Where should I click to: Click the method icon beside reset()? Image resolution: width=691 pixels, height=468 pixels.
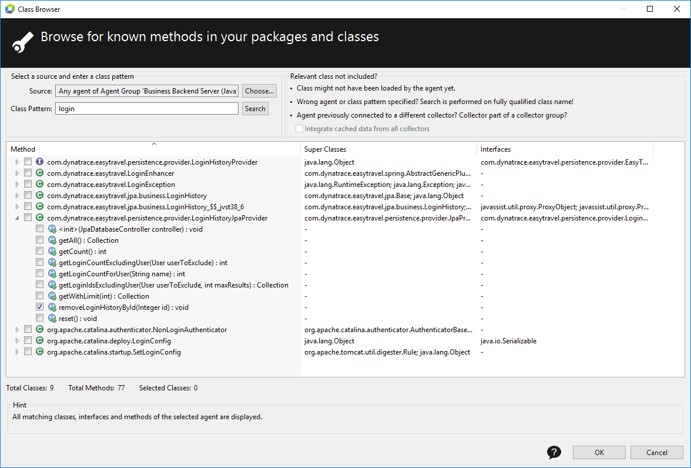pyautogui.click(x=52, y=318)
